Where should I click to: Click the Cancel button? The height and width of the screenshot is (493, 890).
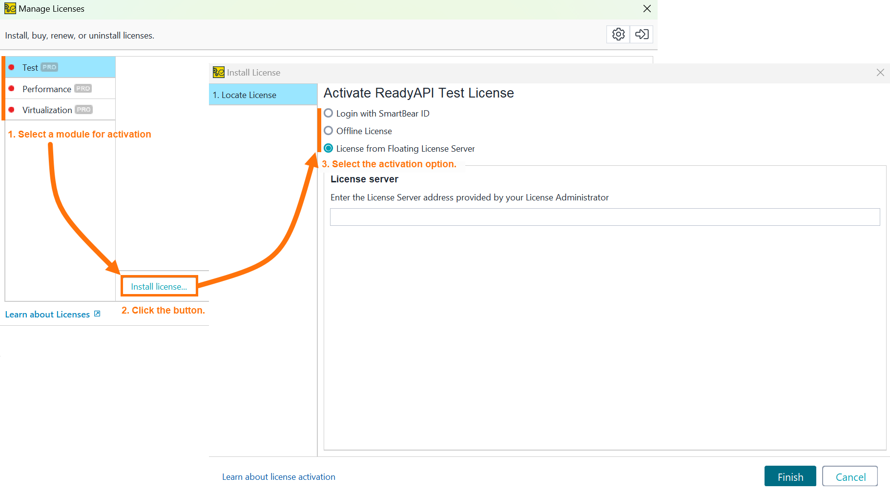pyautogui.click(x=849, y=476)
